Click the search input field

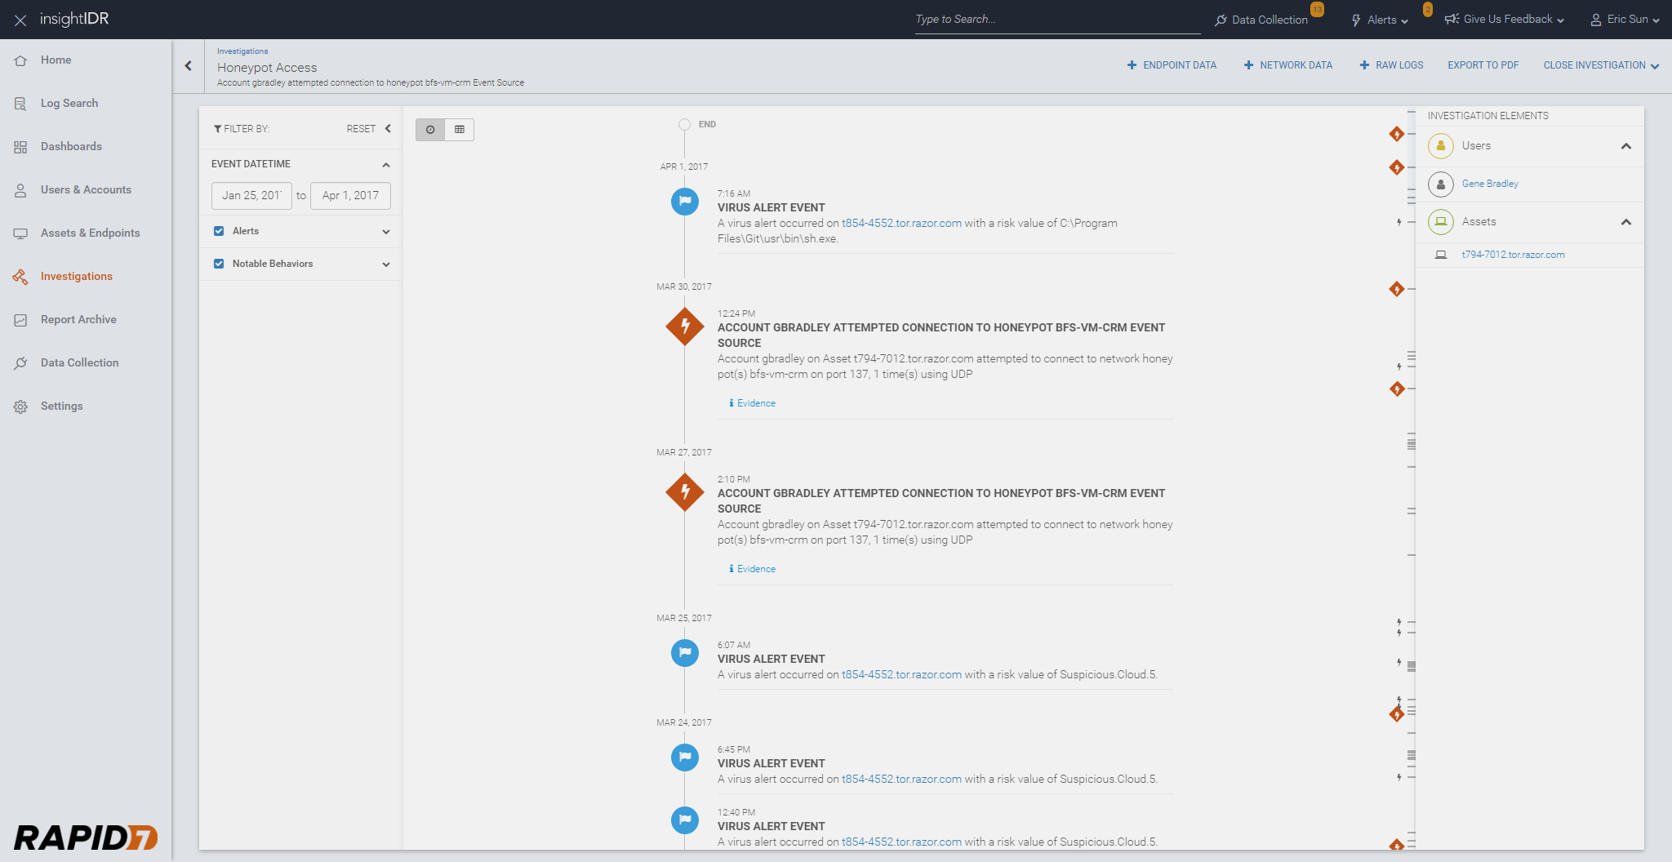(x=1057, y=20)
